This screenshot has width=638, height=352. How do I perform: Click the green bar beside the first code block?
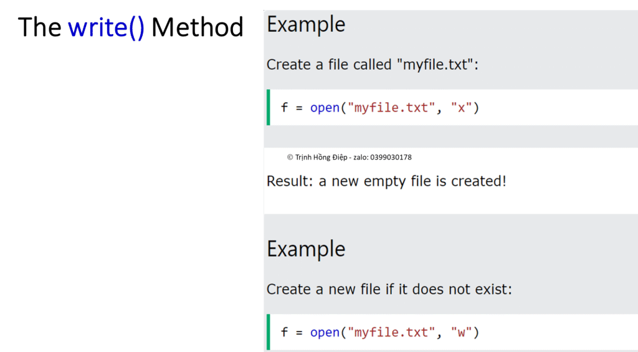(269, 107)
